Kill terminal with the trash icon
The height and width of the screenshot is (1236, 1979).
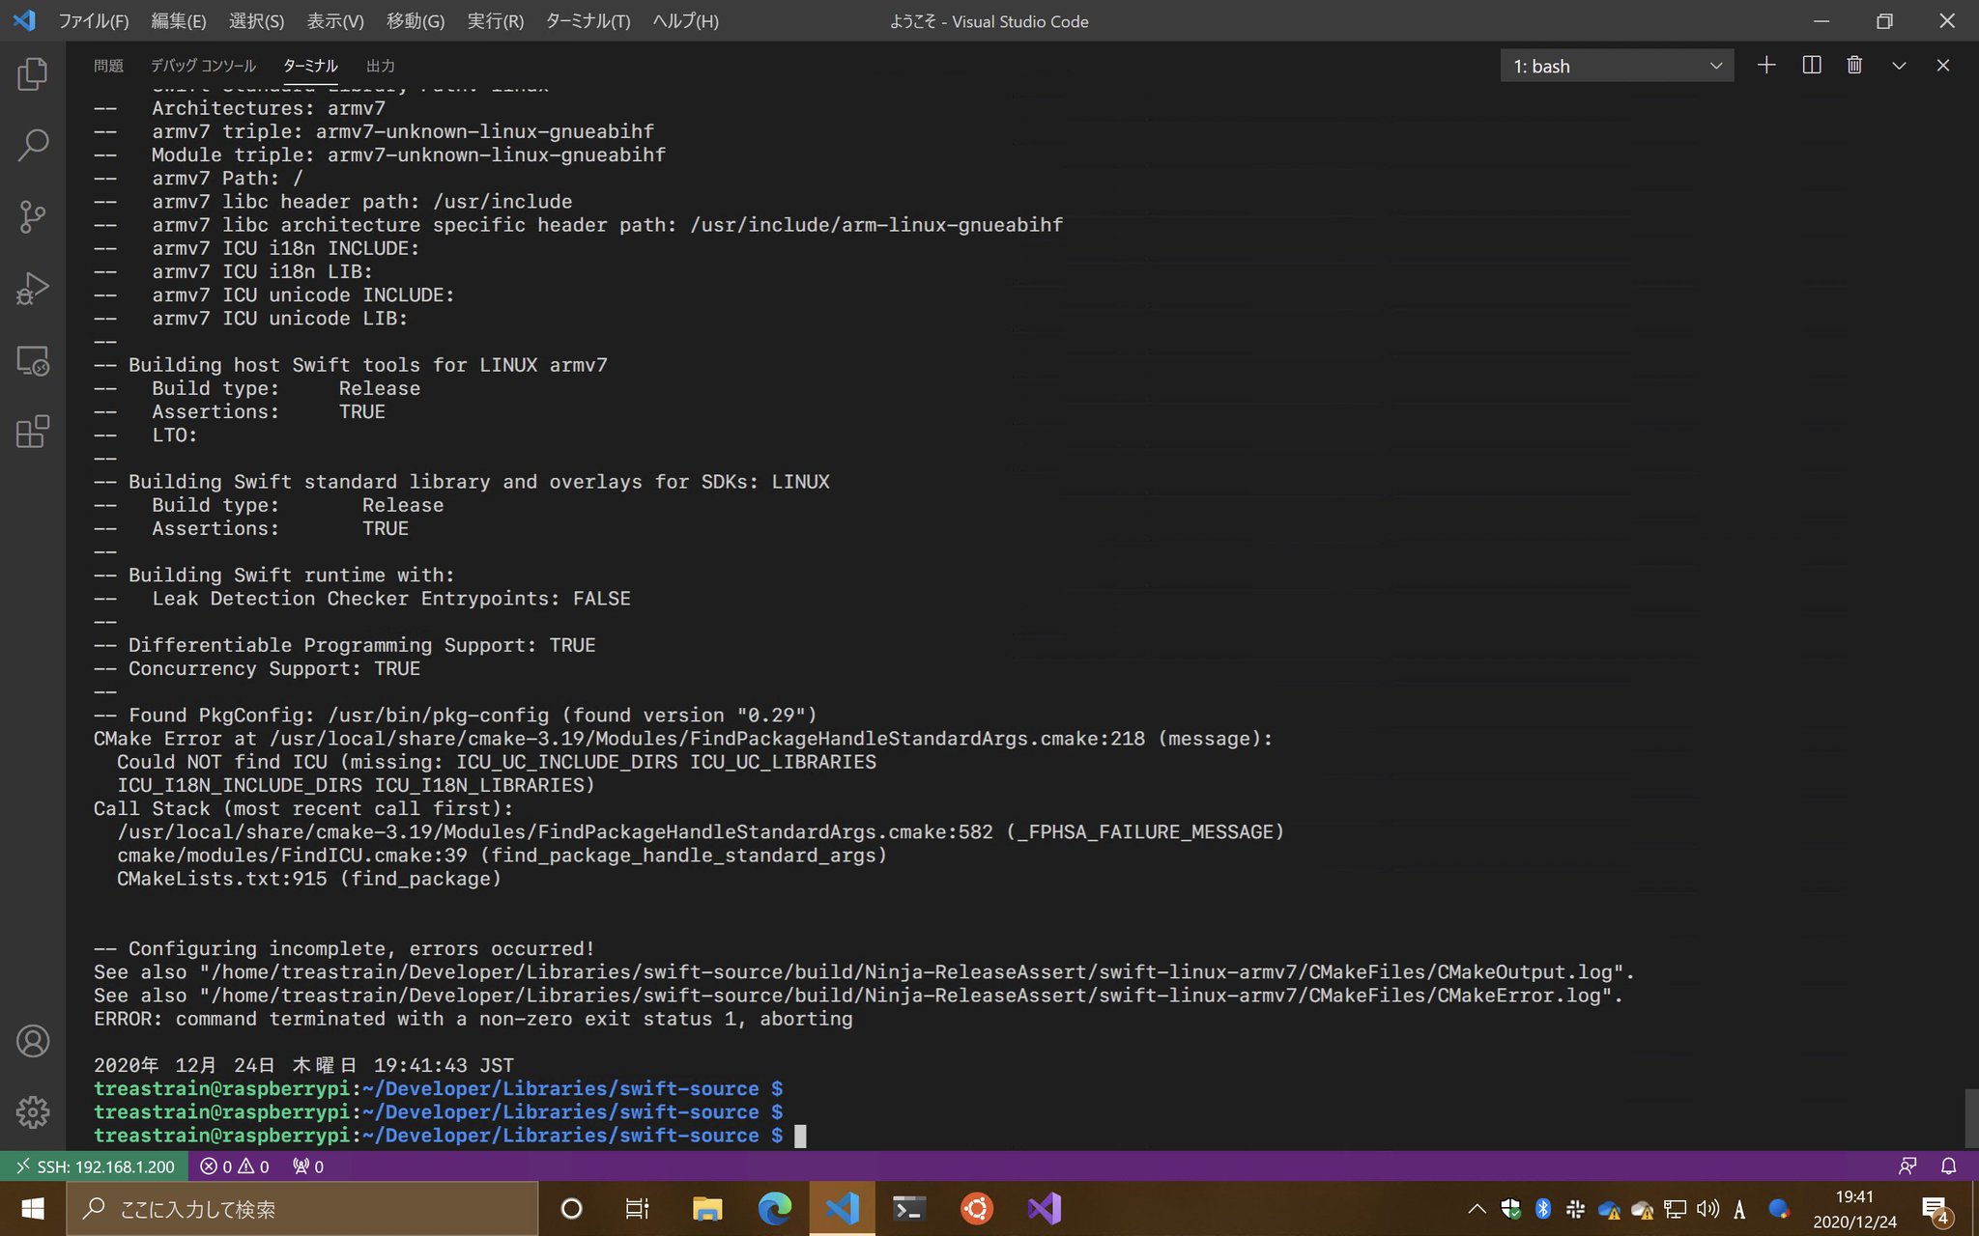point(1854,66)
